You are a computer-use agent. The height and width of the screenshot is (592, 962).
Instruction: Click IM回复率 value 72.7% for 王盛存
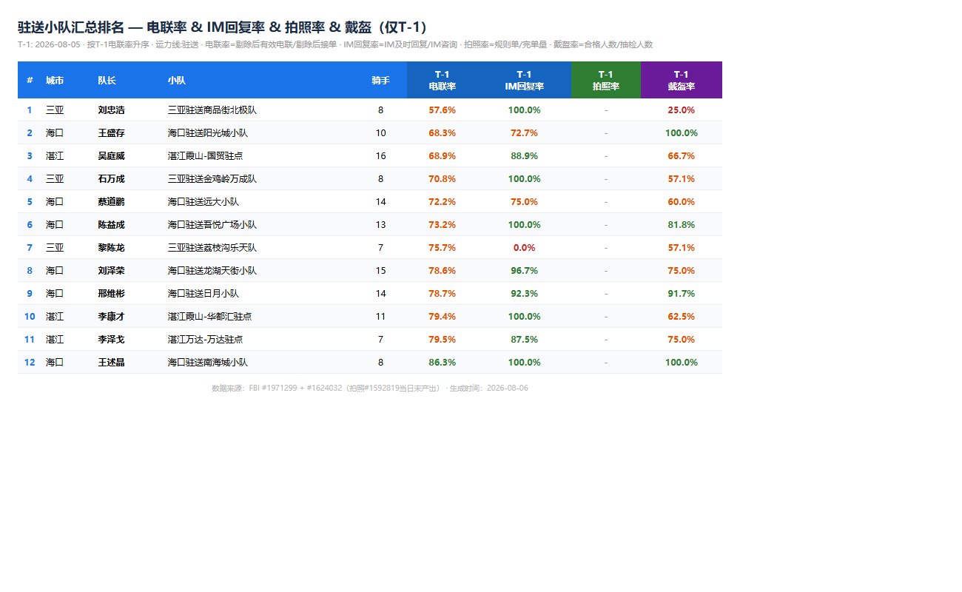[x=525, y=133]
